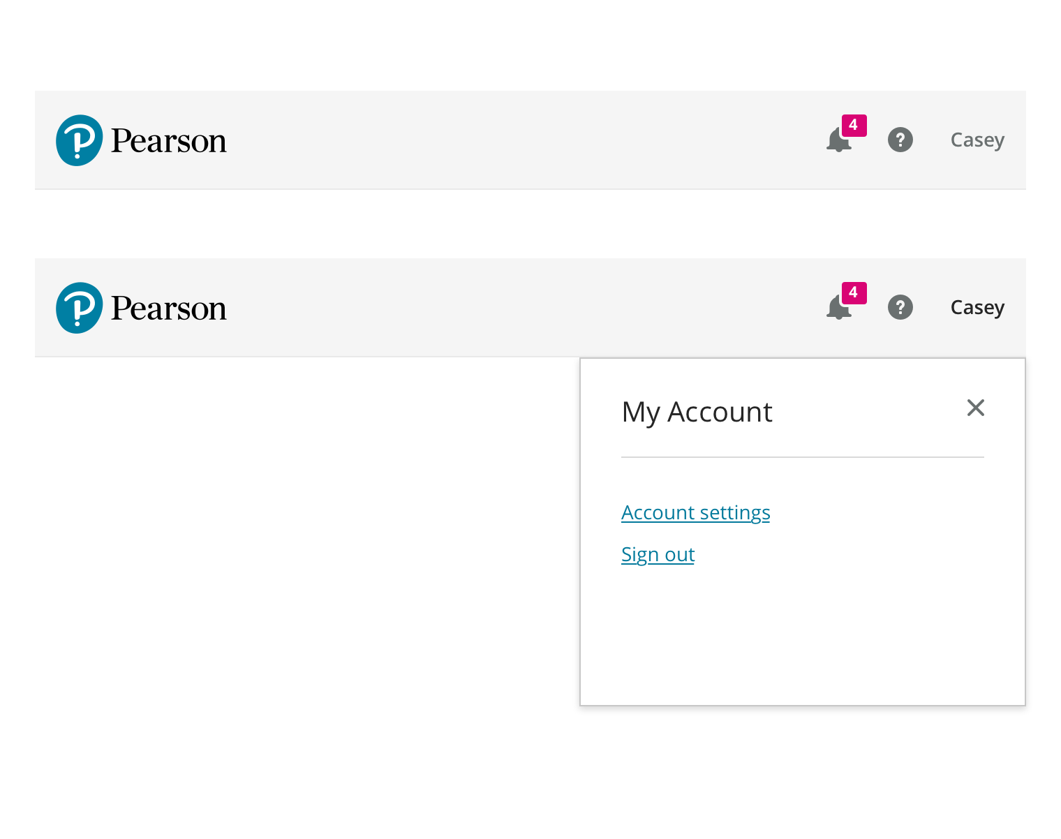Click blank gray area of the collapsed header
This screenshot has height=839, width=1061.
coord(524,140)
